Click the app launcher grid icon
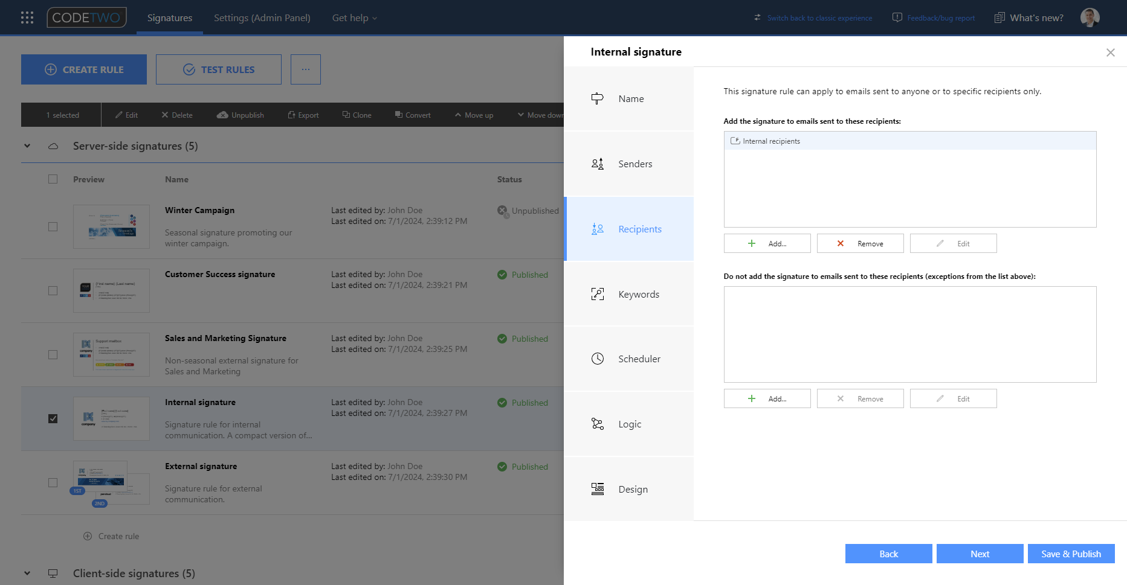This screenshot has width=1127, height=585. pos(27,17)
